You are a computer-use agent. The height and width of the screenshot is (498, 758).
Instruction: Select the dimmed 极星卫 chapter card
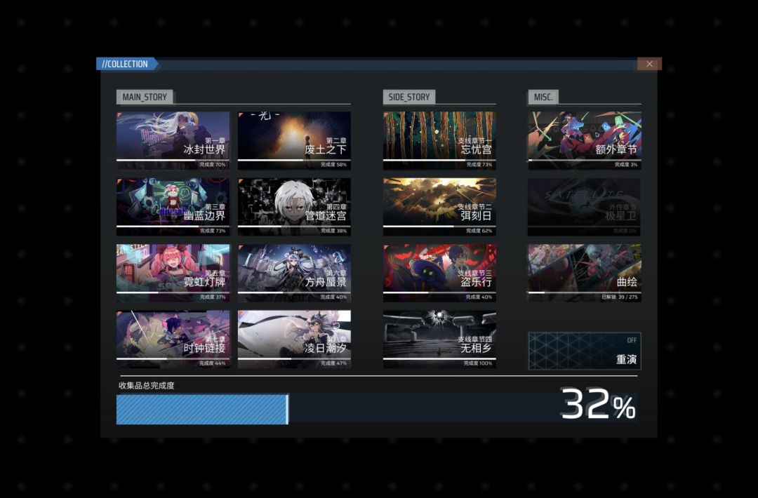(x=585, y=207)
